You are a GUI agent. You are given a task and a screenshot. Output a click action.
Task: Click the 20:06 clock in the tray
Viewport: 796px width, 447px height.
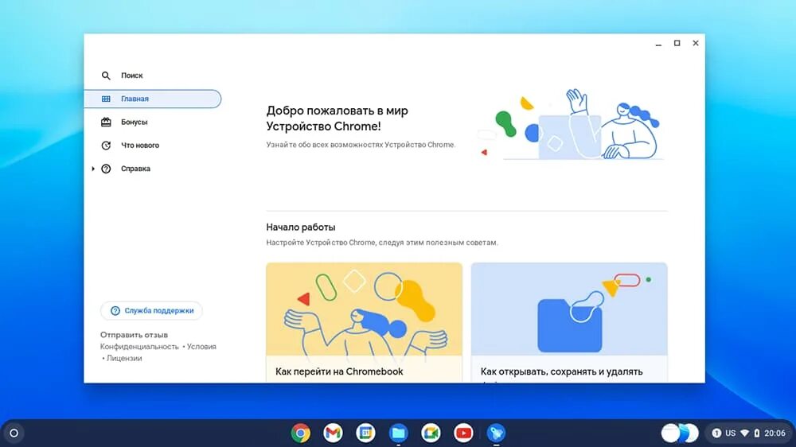point(775,433)
